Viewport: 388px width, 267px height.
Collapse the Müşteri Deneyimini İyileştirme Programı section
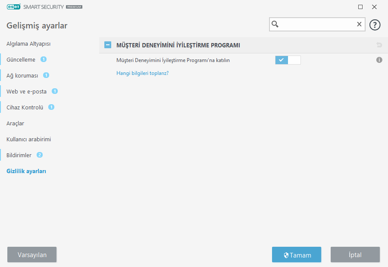pos(108,45)
